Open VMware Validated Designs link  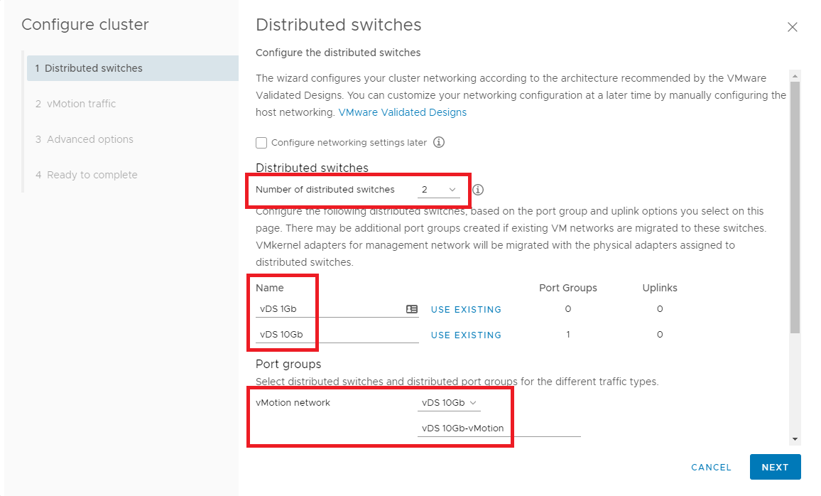[x=403, y=112]
